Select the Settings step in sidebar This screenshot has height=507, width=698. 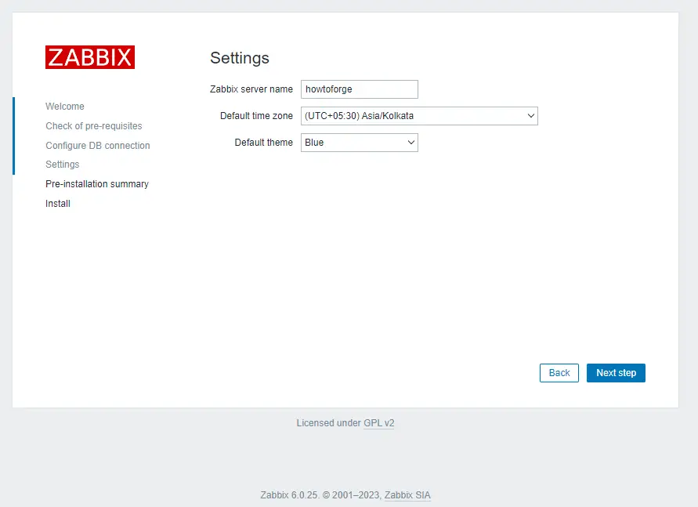click(62, 165)
